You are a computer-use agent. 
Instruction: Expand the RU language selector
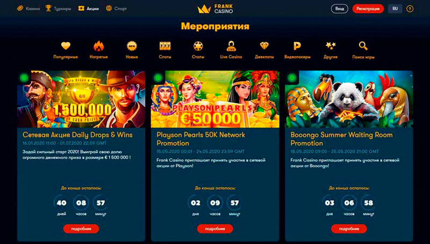click(x=395, y=9)
